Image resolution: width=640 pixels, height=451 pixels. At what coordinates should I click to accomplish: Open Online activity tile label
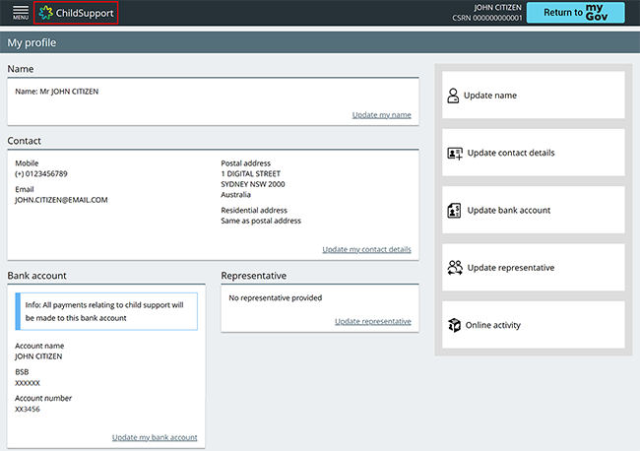tap(492, 325)
